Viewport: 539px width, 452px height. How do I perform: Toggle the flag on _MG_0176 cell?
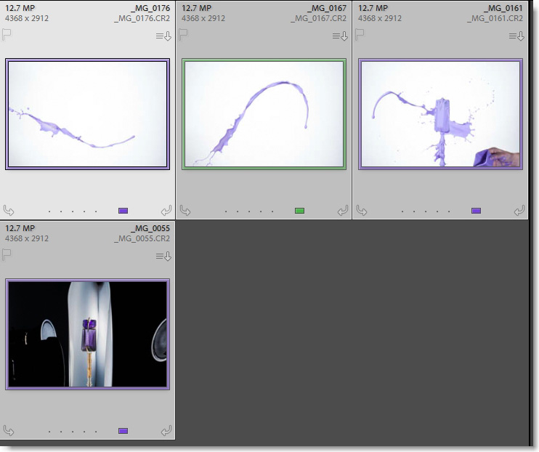(x=7, y=35)
